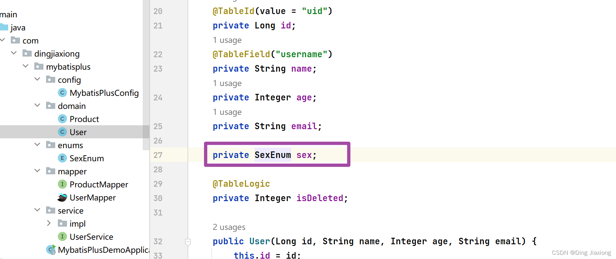
Task: Expand the impl package node
Action: click(x=49, y=223)
